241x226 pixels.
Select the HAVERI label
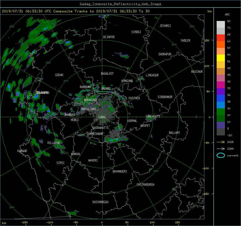pyautogui.click(x=93, y=160)
